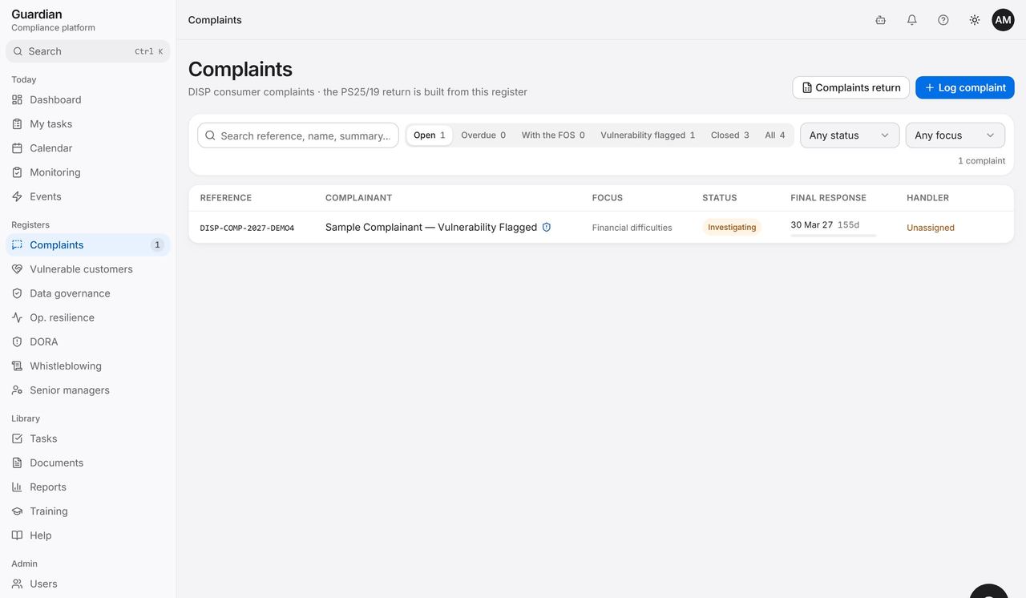Click the Calendar icon in sidebar
The image size is (1026, 598).
[17, 148]
